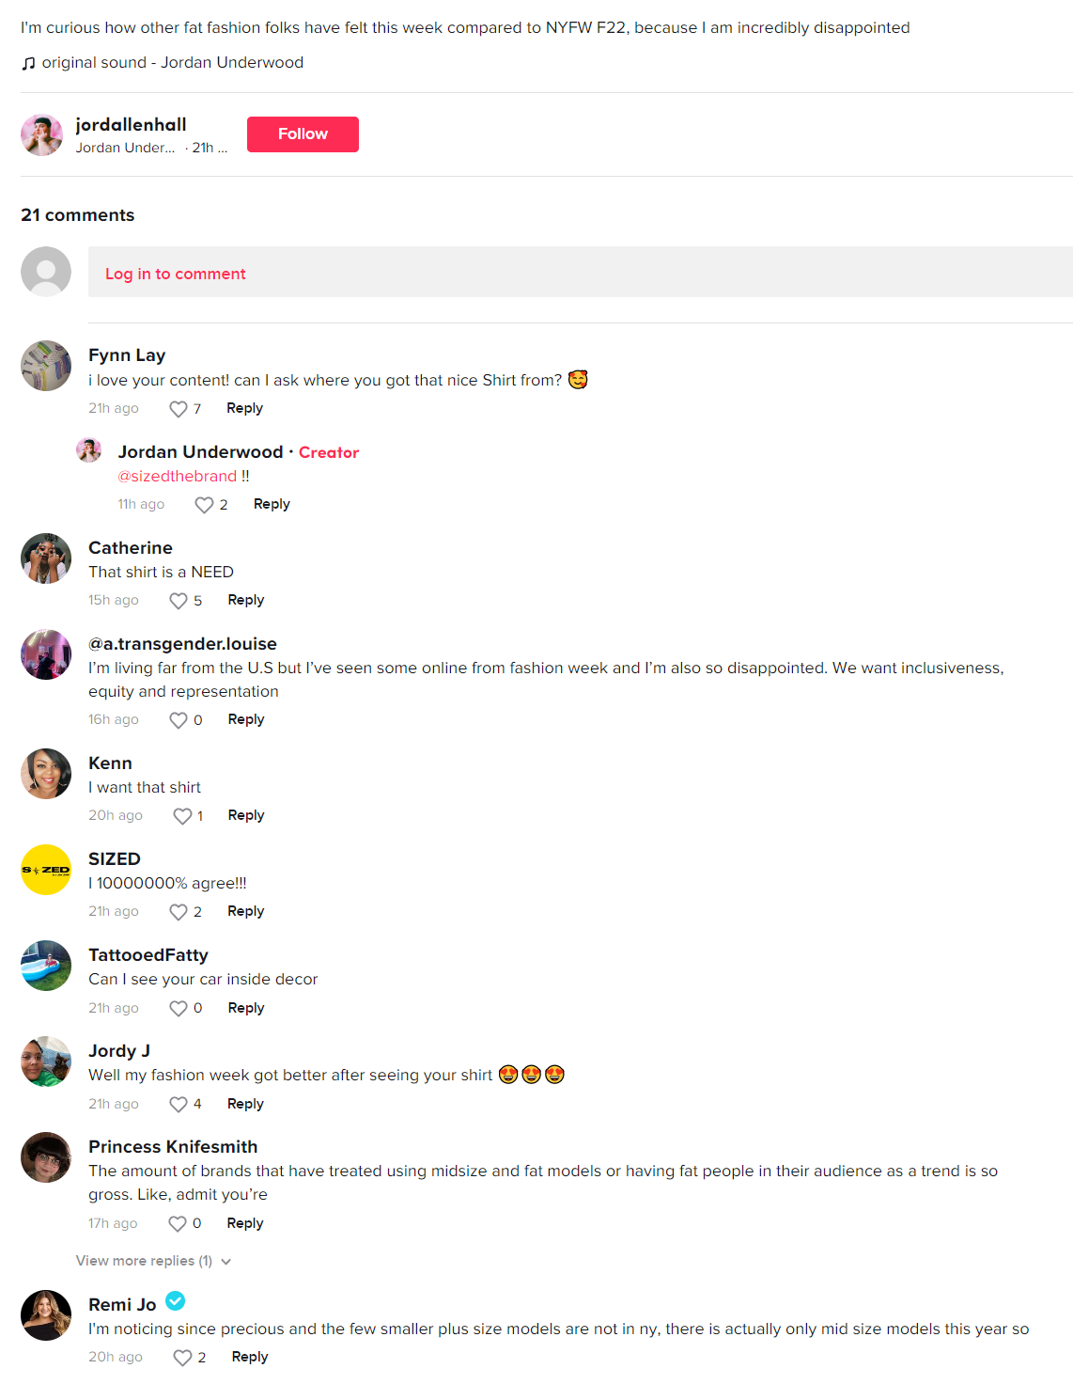This screenshot has height=1384, width=1073.
Task: Tap heart on SIZED's agree comment
Action: click(x=179, y=912)
